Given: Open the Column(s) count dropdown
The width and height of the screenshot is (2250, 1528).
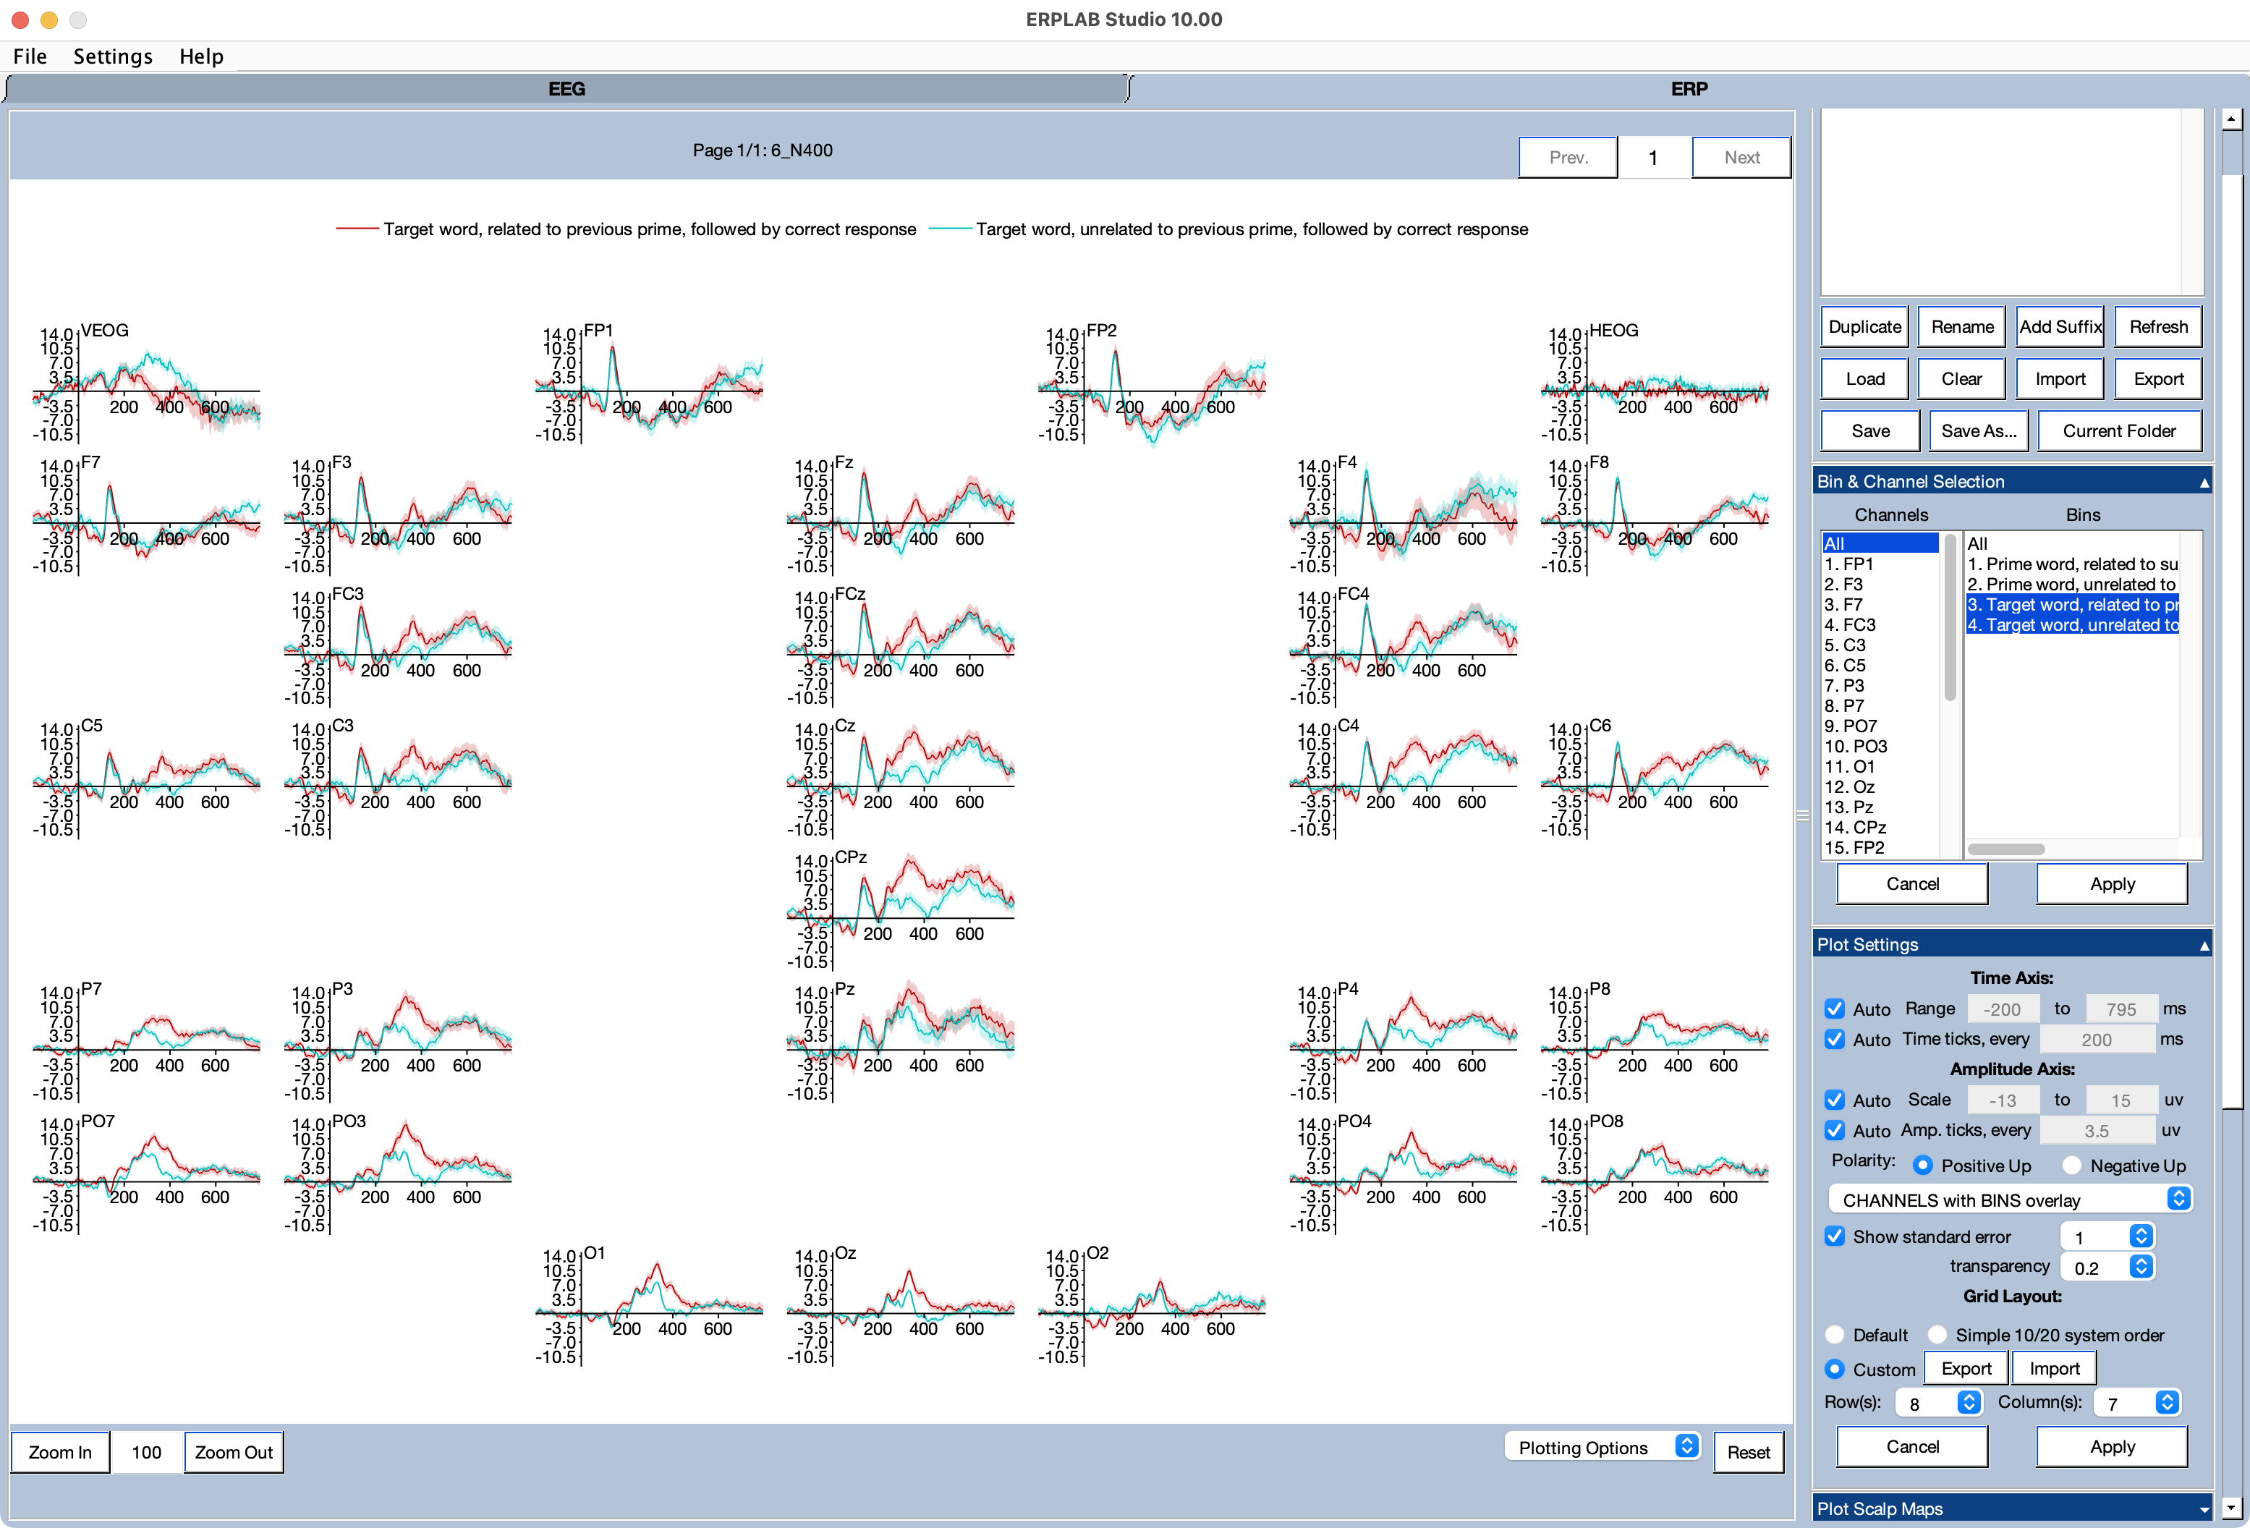Looking at the screenshot, I should tap(2136, 1403).
